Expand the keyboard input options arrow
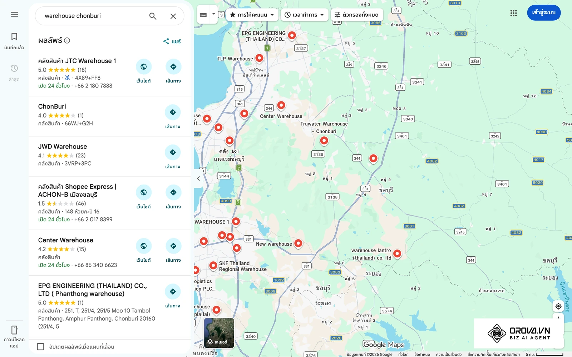 [213, 14]
